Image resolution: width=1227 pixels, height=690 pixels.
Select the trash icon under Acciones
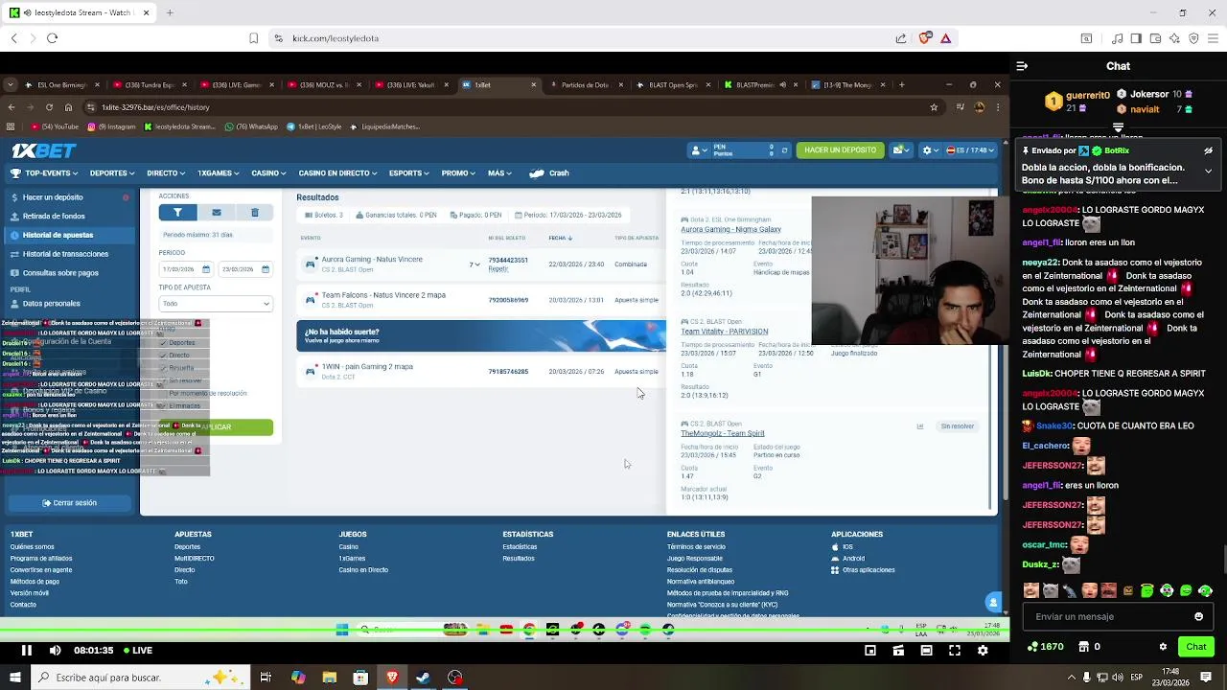tap(254, 213)
